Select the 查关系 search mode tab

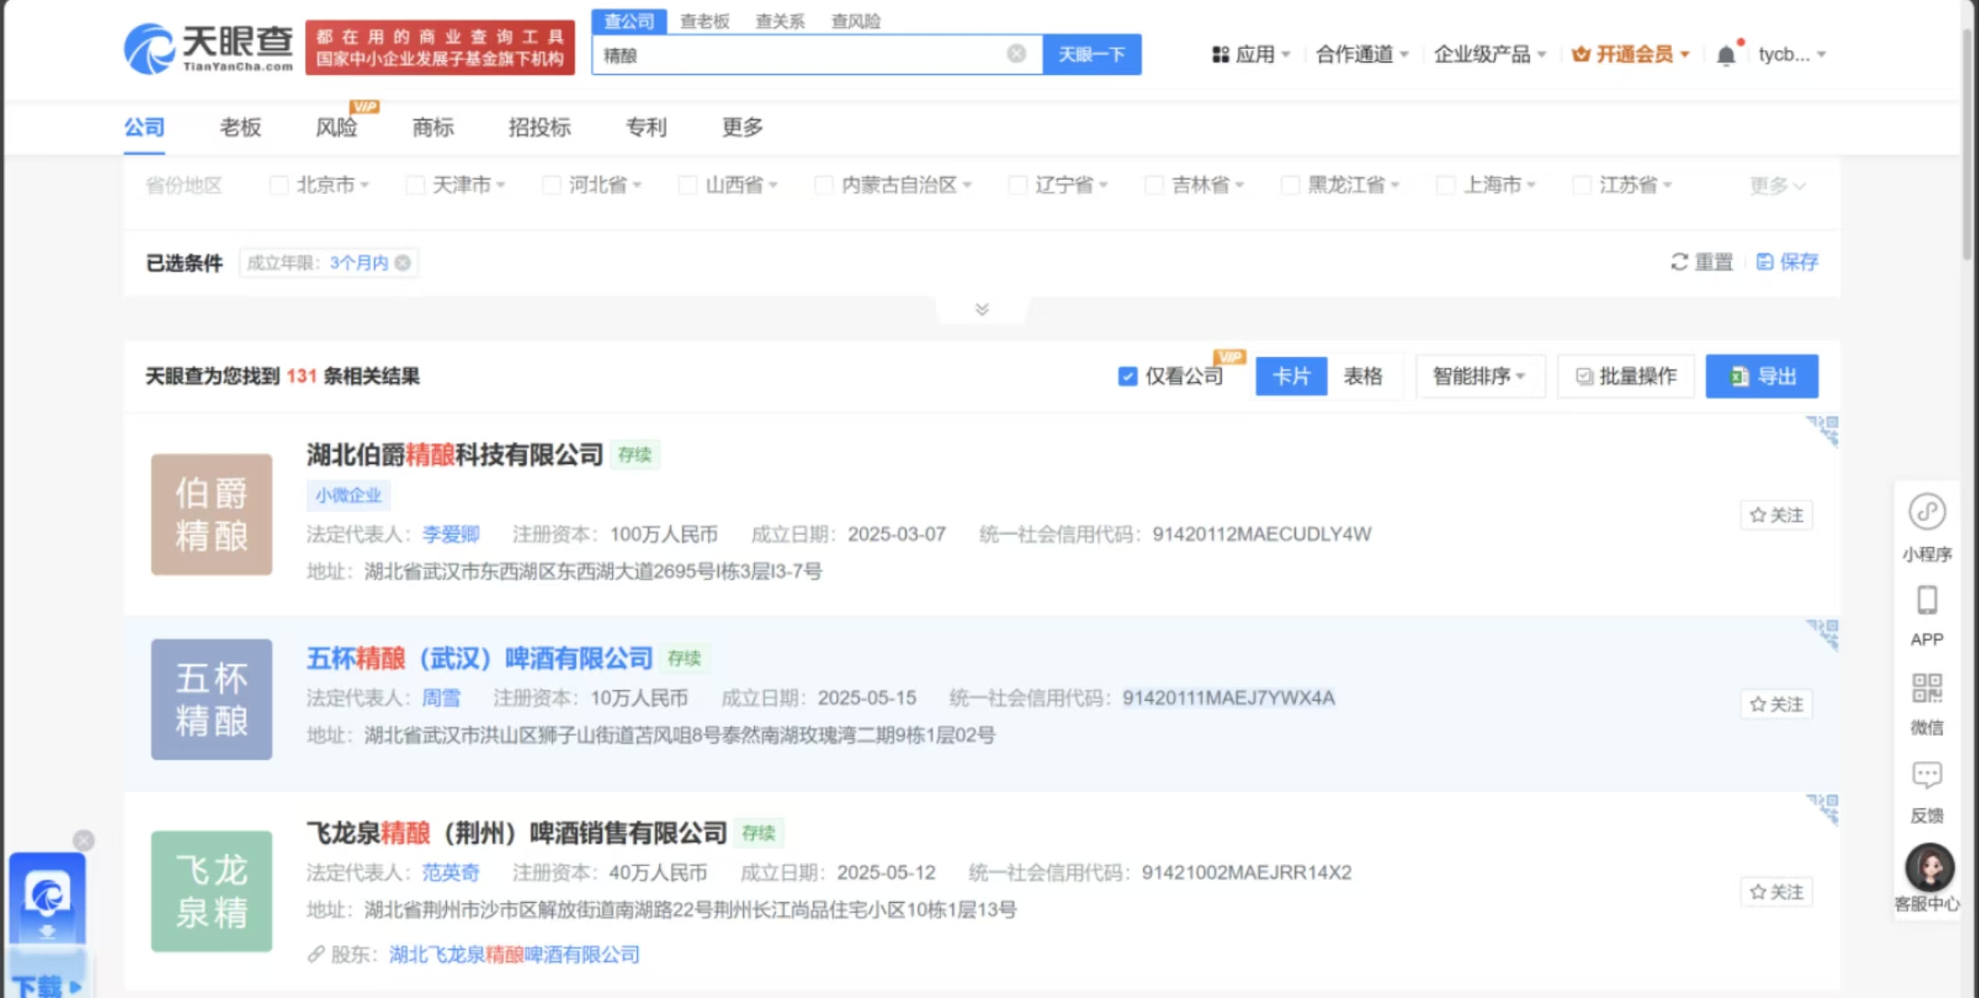780,22
